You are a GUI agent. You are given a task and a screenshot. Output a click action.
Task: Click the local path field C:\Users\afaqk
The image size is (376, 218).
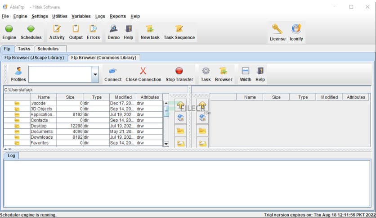pyautogui.click(x=95, y=90)
